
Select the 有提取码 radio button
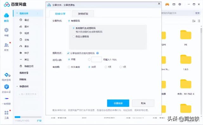click(x=69, y=21)
